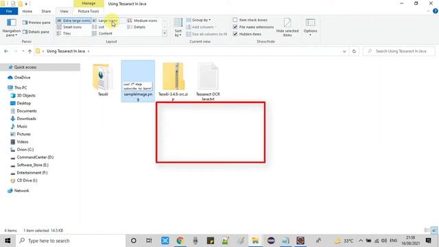
Task: Expand the address bar history dropdown
Action: click(x=344, y=51)
